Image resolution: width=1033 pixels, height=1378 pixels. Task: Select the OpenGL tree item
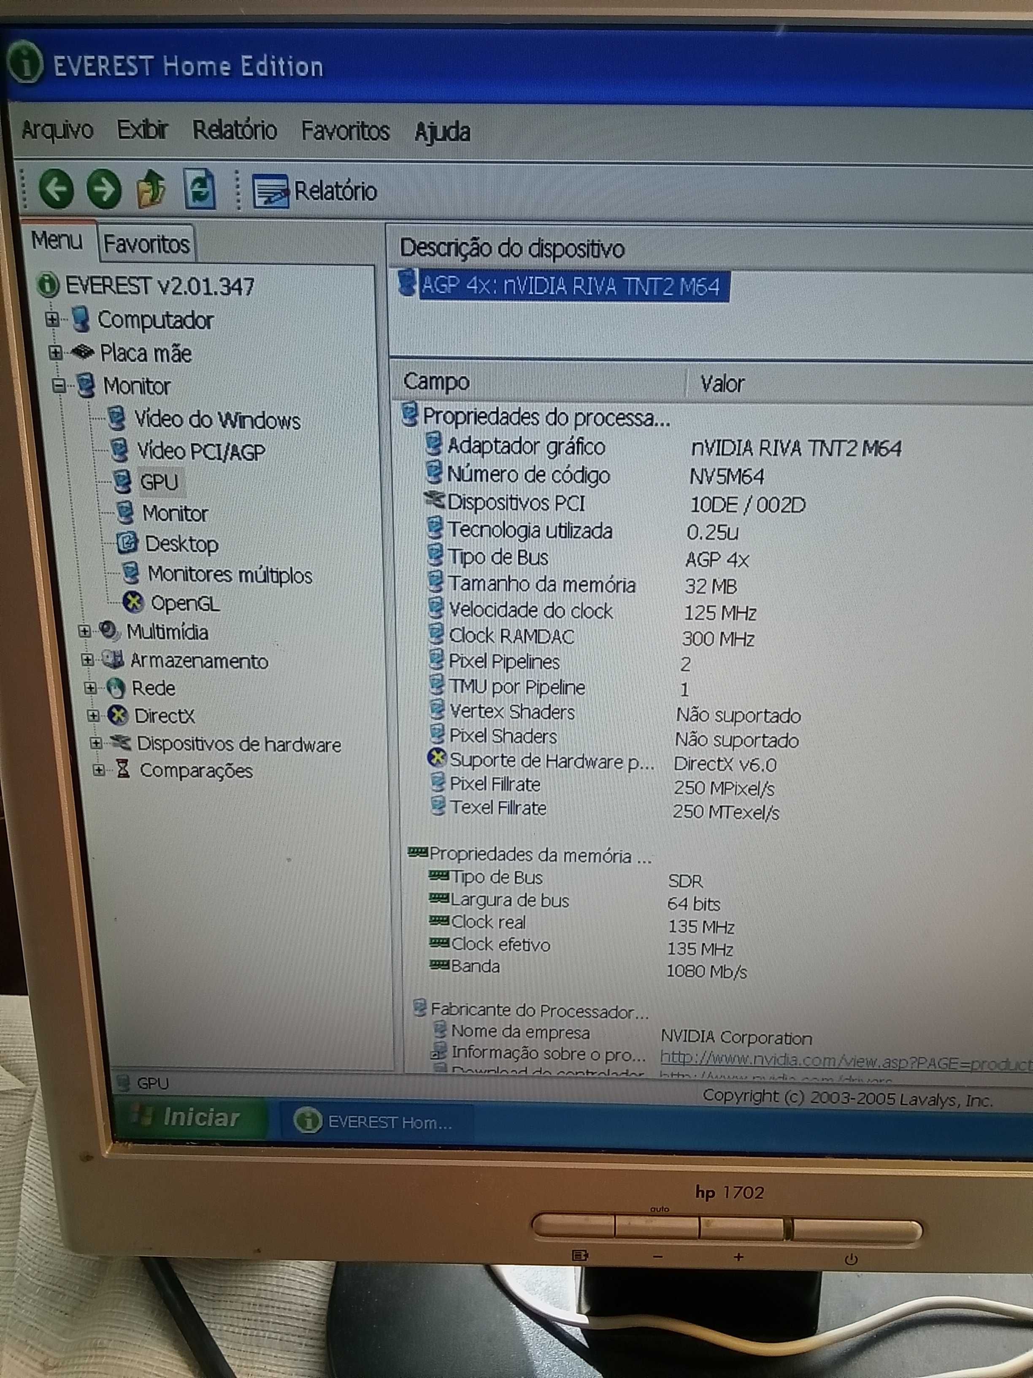pos(185,603)
